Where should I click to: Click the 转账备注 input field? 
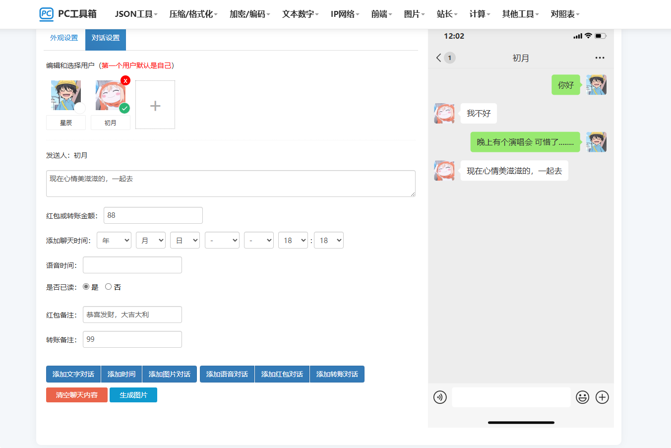[132, 339]
